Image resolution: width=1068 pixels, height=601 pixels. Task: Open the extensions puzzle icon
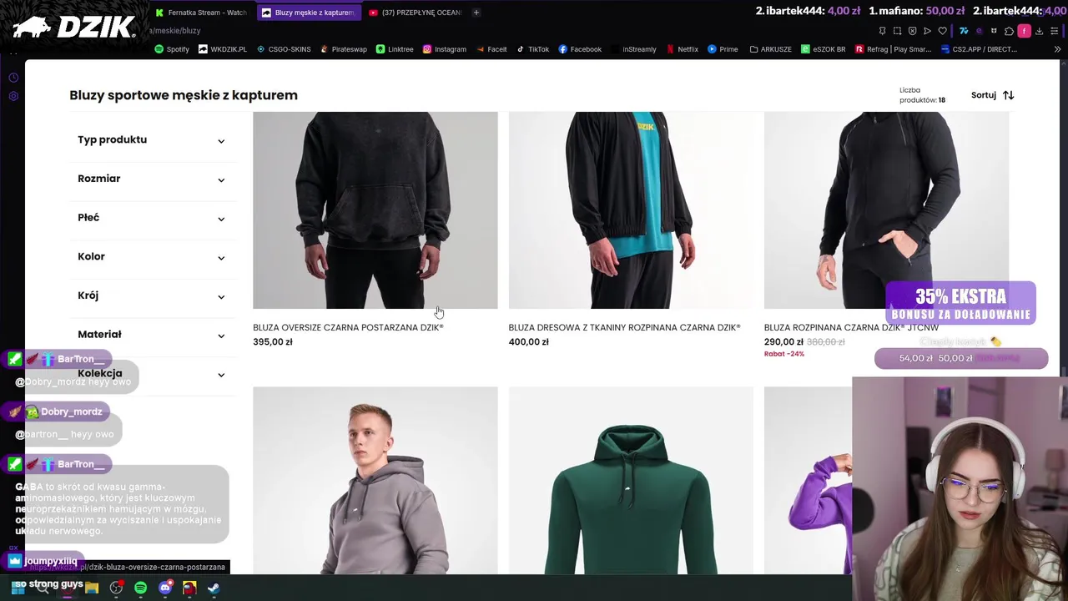click(1009, 31)
